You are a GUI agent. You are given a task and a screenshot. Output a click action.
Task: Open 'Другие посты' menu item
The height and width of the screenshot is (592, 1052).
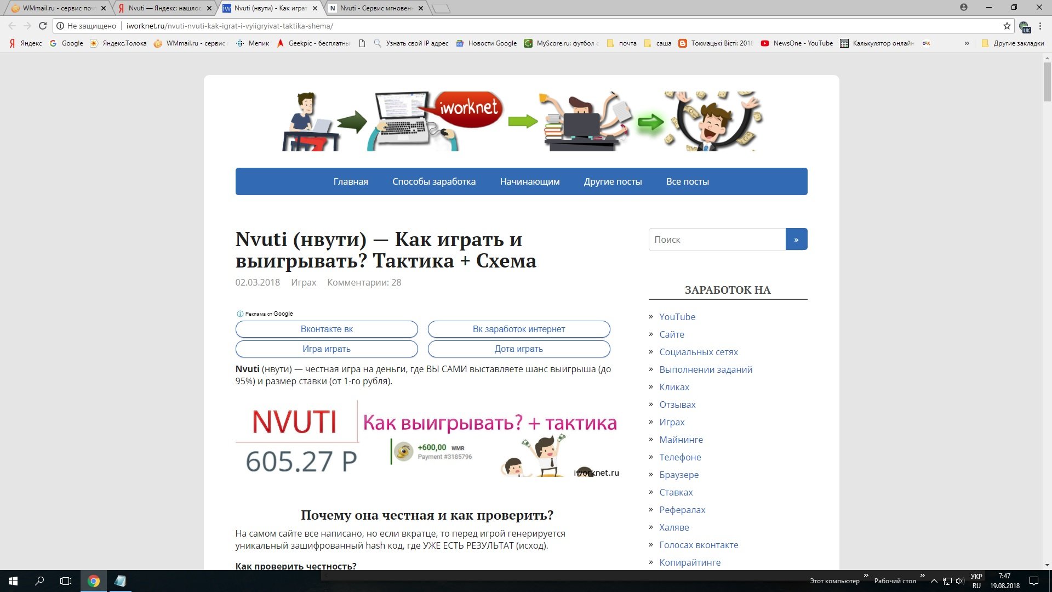613,181
